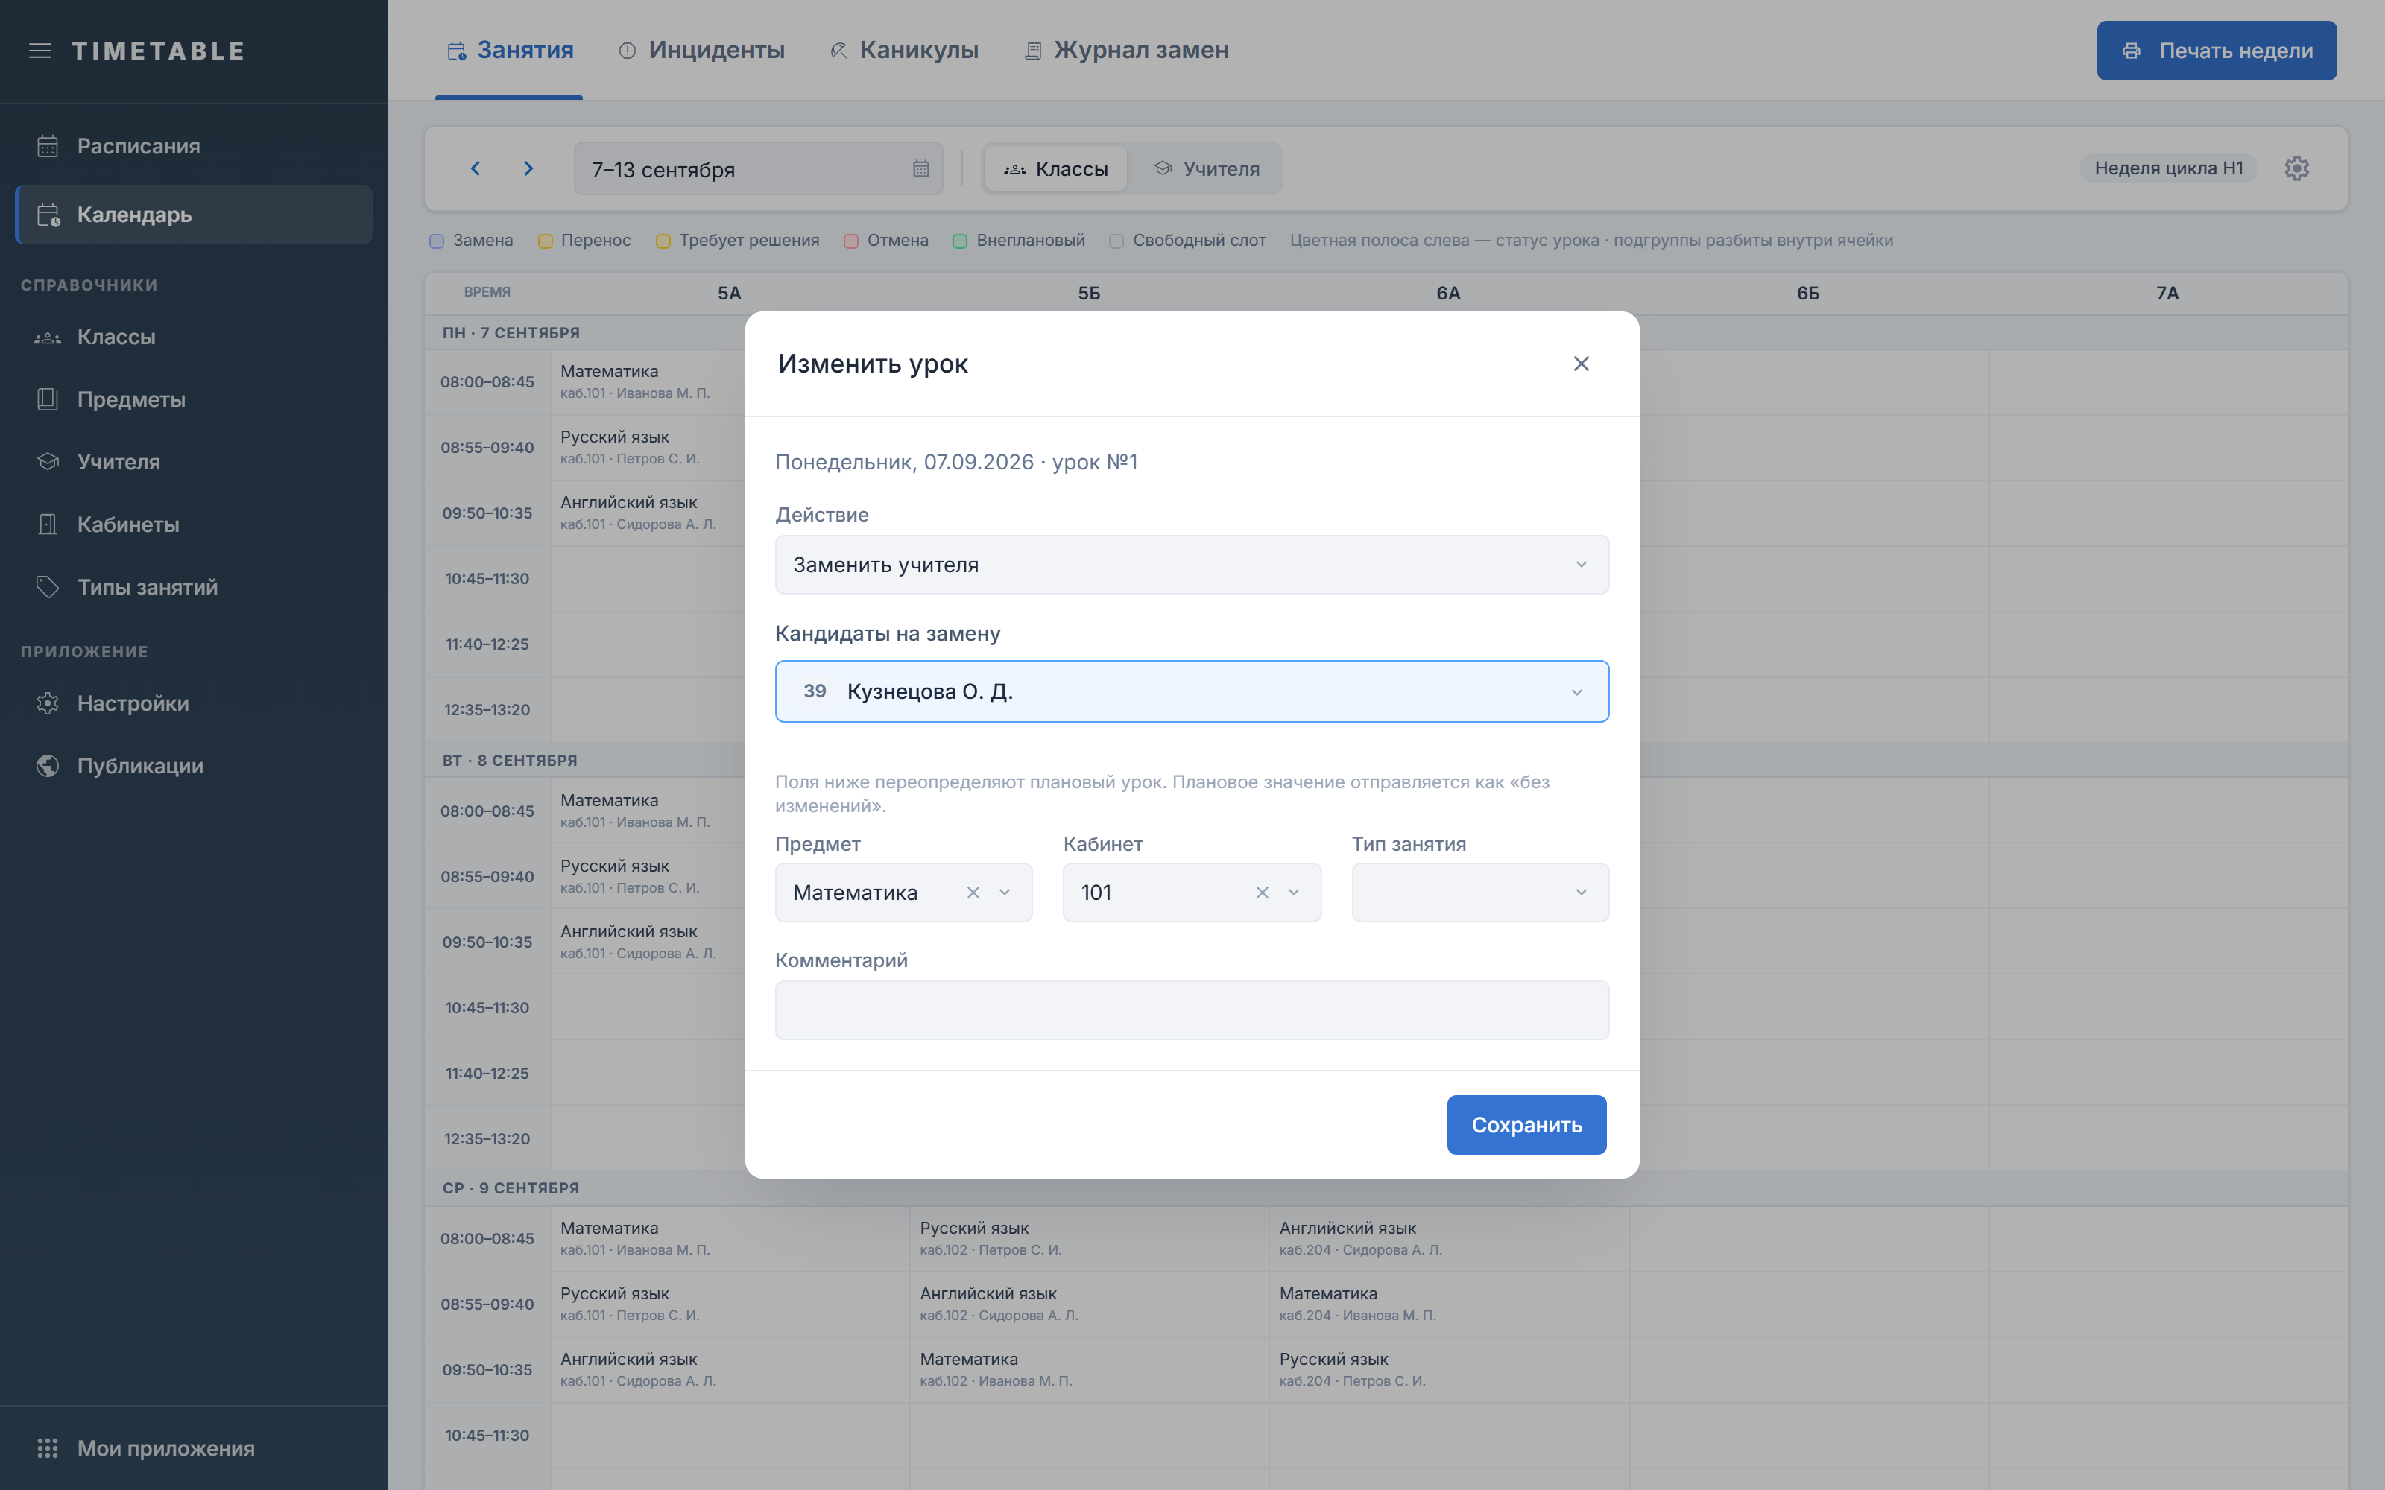Expand the Предмет dropdown chevron
This screenshot has height=1490, width=2385.
point(1004,893)
